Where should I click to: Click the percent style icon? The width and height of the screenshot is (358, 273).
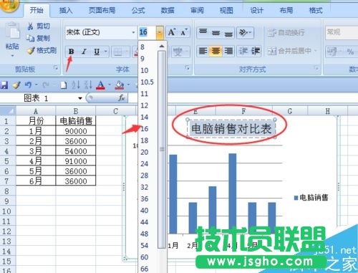click(350, 52)
